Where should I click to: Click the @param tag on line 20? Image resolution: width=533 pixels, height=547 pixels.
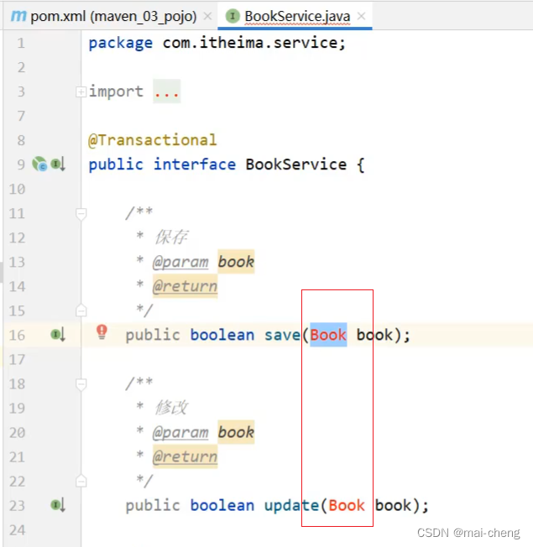pyautogui.click(x=180, y=433)
